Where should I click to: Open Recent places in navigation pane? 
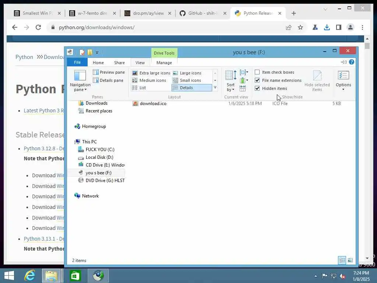(x=99, y=111)
